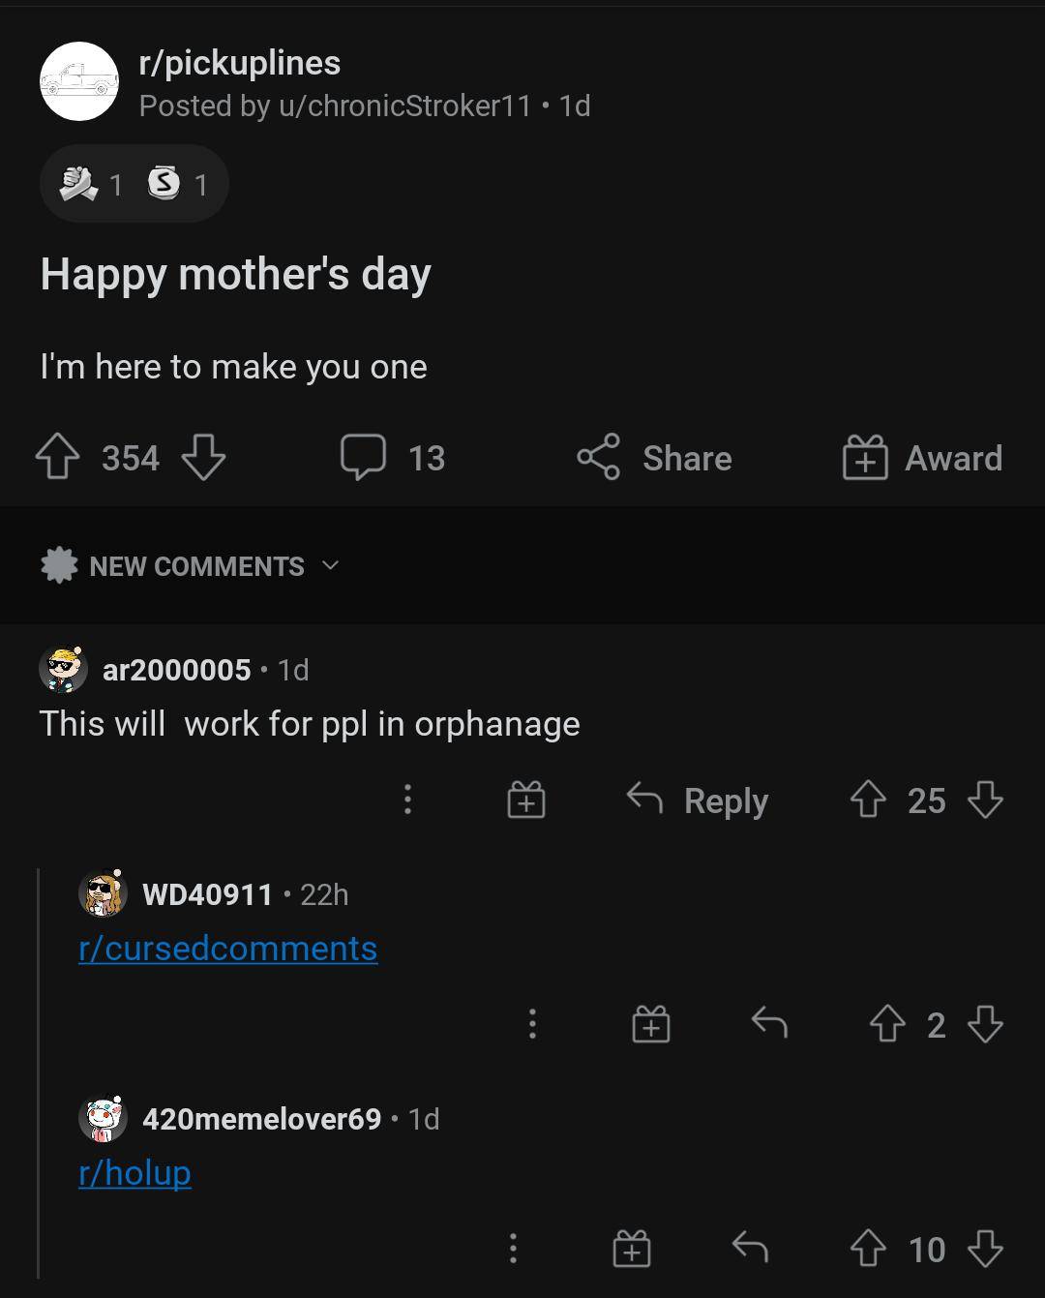The height and width of the screenshot is (1298, 1045).
Task: Share the pickup line post
Action: click(655, 458)
